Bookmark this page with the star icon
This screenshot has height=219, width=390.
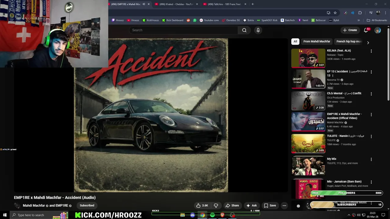pyautogui.click(x=335, y=13)
